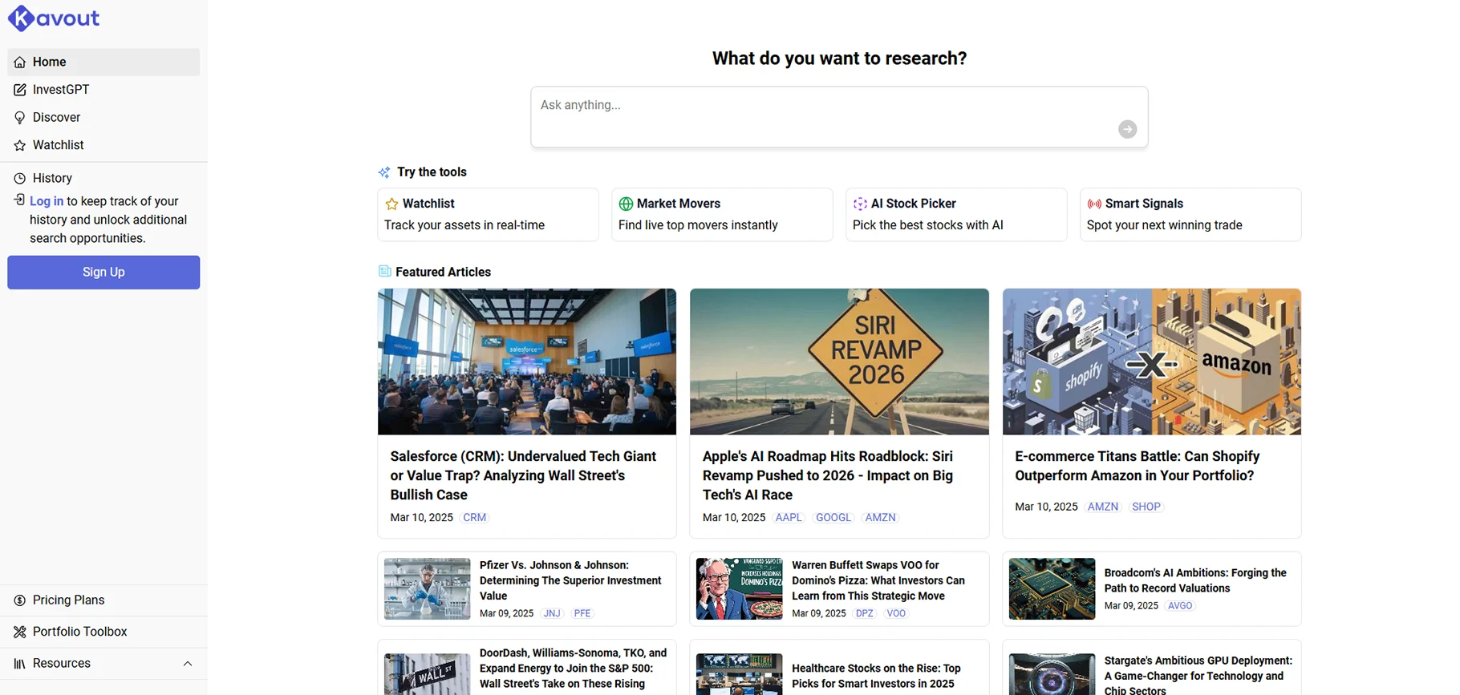This screenshot has width=1460, height=695.
Task: Open Pricing Plans in the sidebar
Action: click(103, 600)
